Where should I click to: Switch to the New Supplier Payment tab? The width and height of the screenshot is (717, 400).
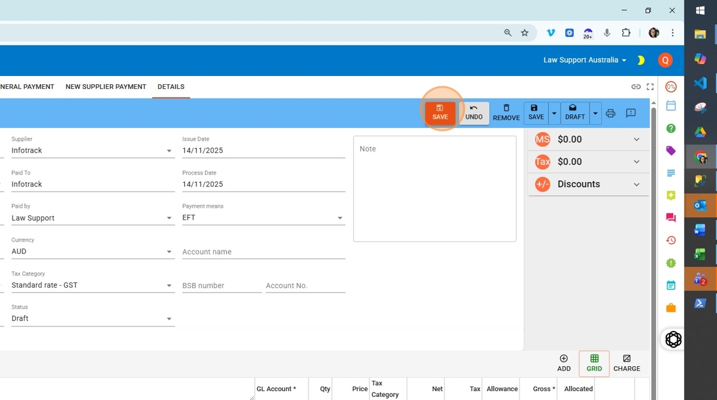click(x=106, y=86)
